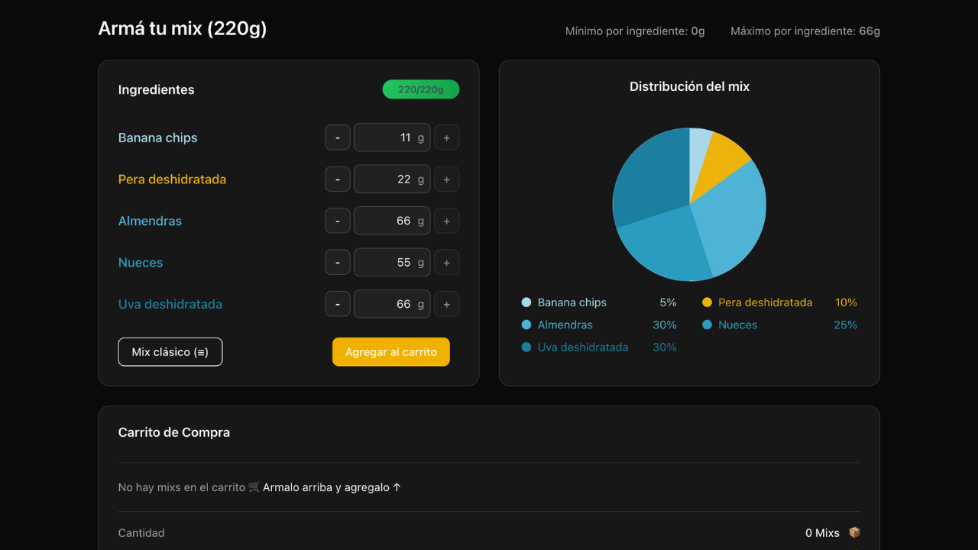This screenshot has height=550, width=978.
Task: Click the Pera deshidratada legend color dot
Action: pos(708,302)
